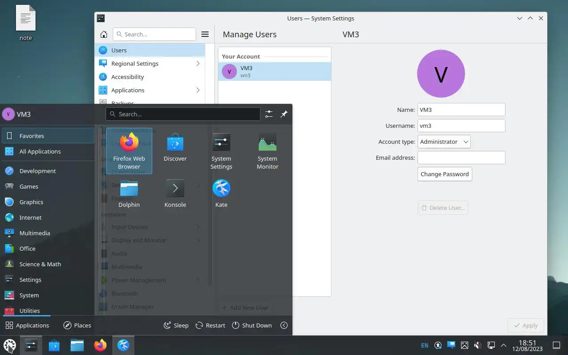Screen dimensions: 568x355
Task: Click the launcher search box
Action: point(183,114)
